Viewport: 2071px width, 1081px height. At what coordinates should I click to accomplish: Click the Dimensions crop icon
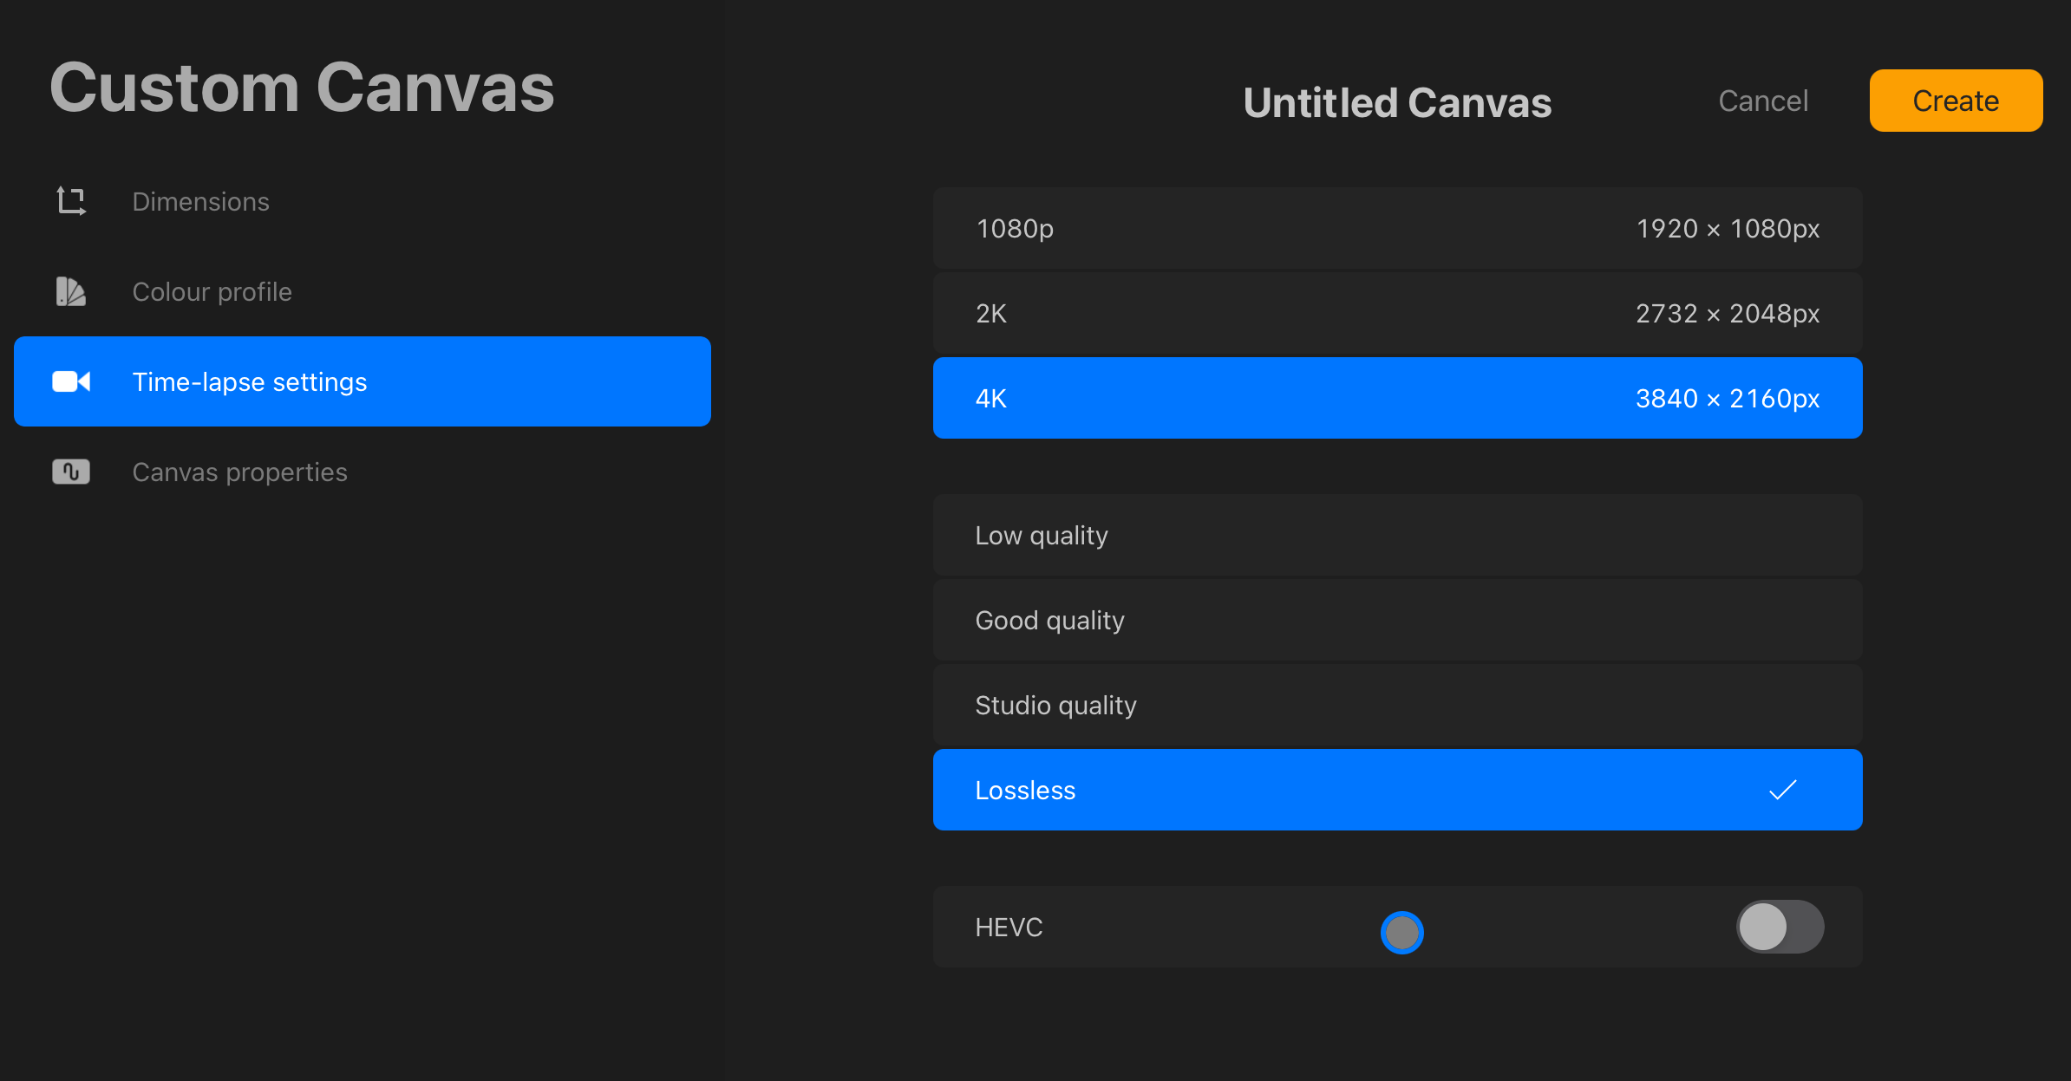(x=71, y=201)
